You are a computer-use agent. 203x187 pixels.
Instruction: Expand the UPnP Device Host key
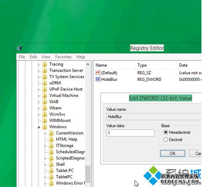38,89
